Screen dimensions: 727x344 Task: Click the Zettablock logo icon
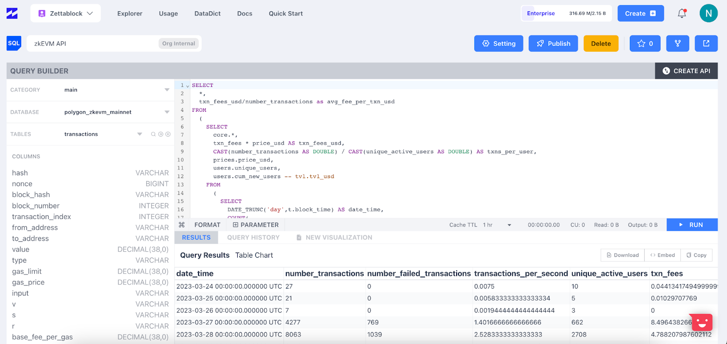(12, 13)
